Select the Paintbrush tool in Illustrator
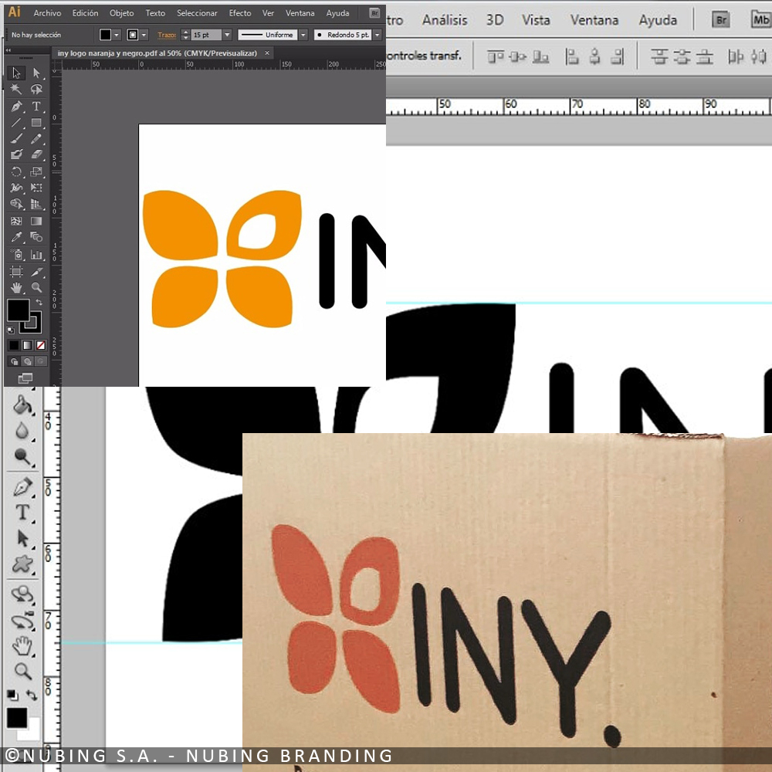Viewport: 772px width, 772px height. [16, 138]
